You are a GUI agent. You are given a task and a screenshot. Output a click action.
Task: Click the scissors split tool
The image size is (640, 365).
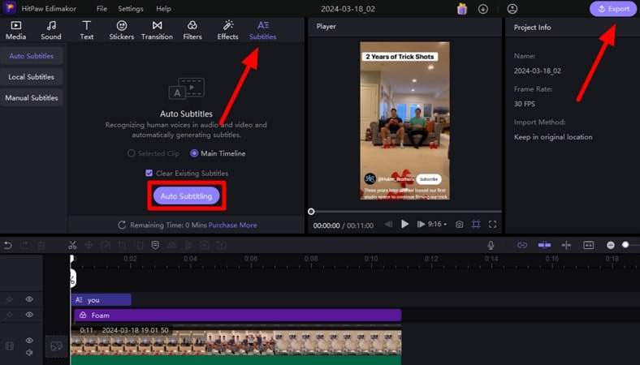[x=72, y=245]
